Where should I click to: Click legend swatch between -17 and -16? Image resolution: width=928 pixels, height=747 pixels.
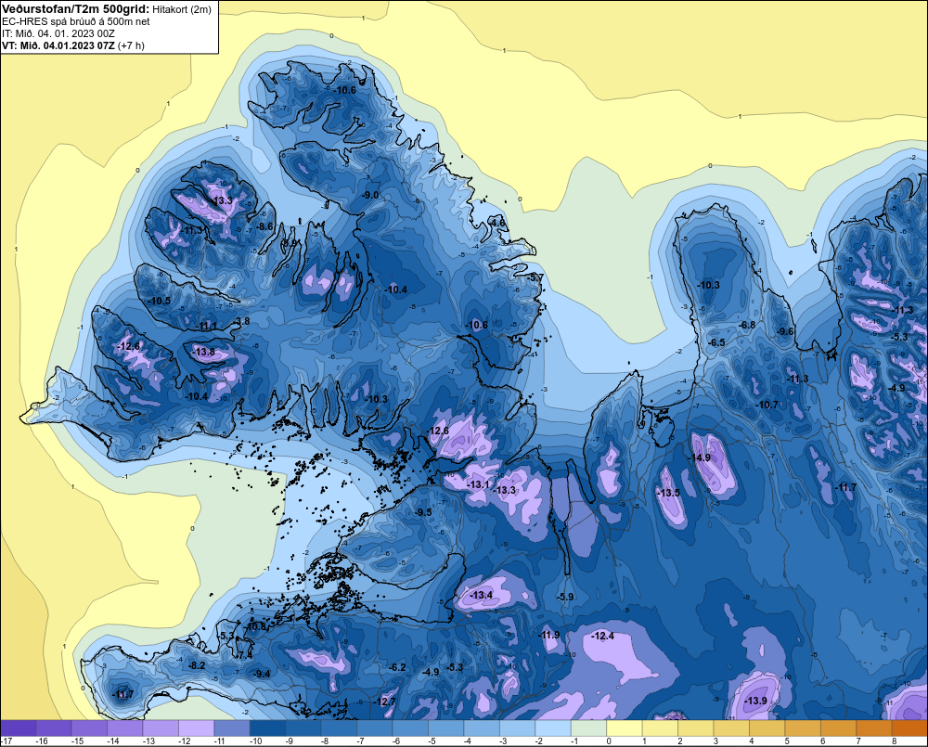click(19, 728)
